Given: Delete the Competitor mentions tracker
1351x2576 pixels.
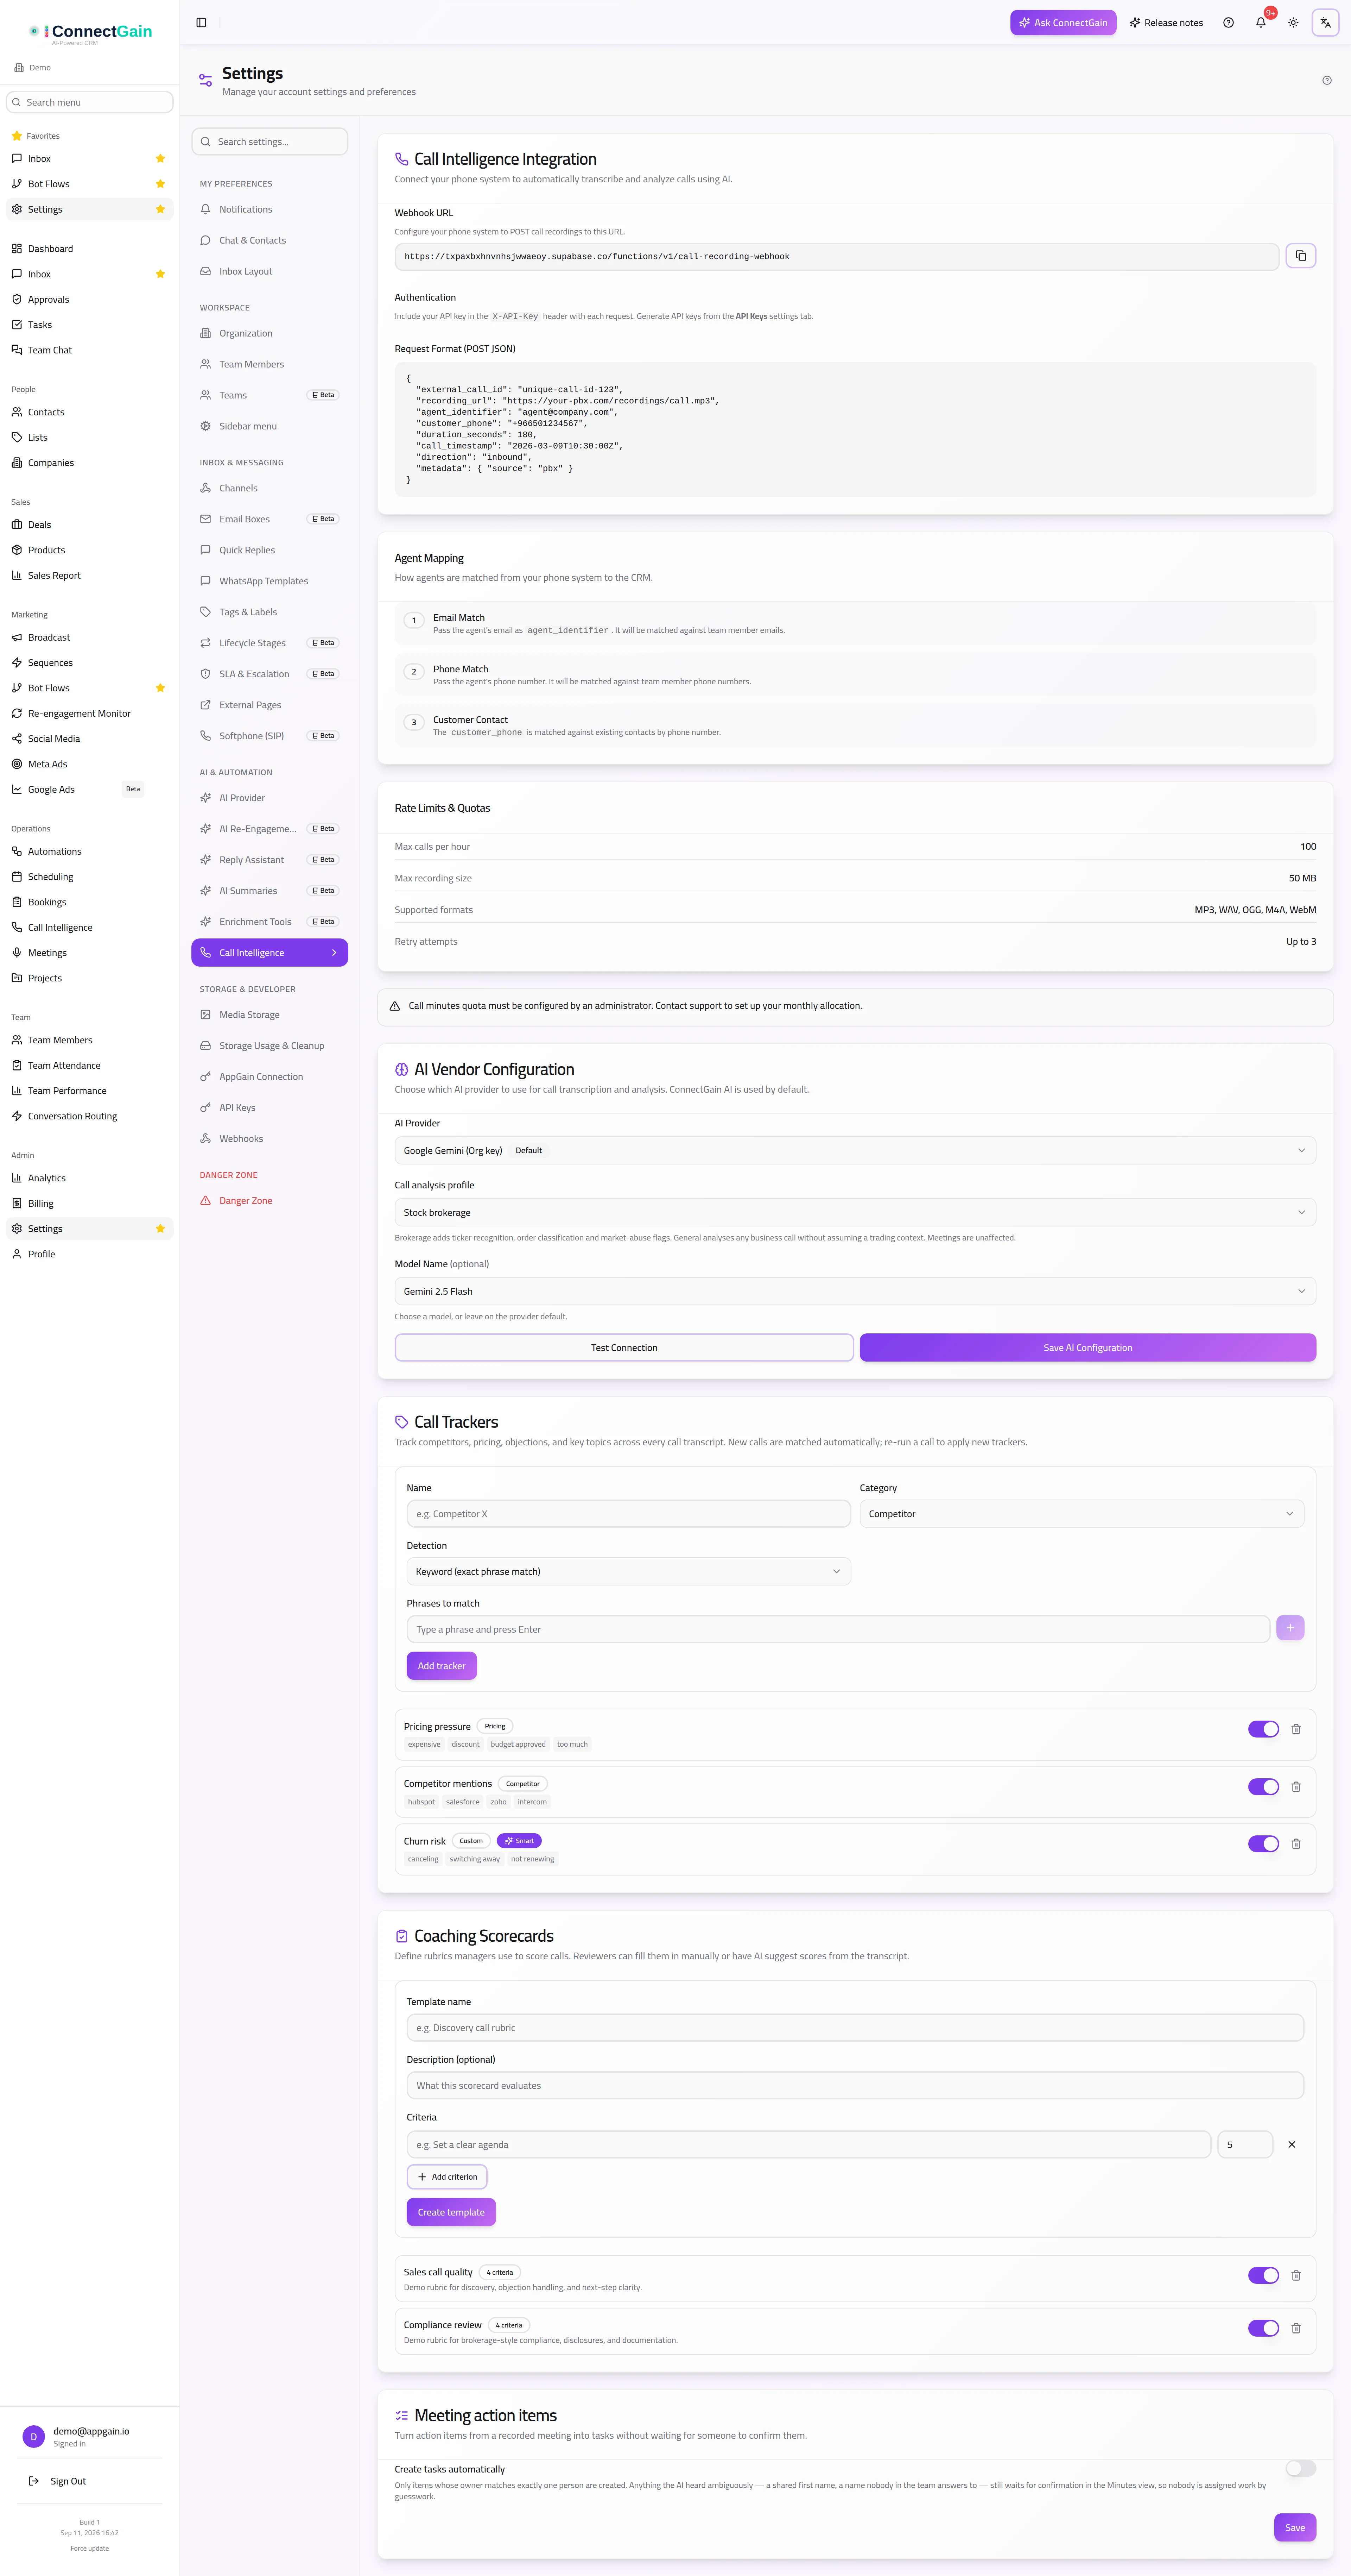Looking at the screenshot, I should [1296, 1787].
